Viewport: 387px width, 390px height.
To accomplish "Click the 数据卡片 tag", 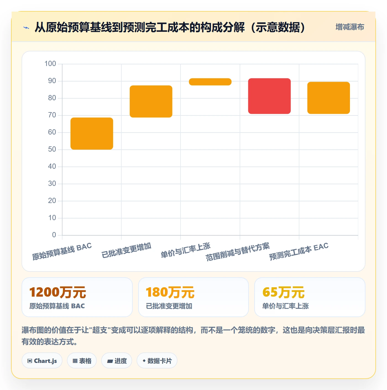I will (x=157, y=361).
